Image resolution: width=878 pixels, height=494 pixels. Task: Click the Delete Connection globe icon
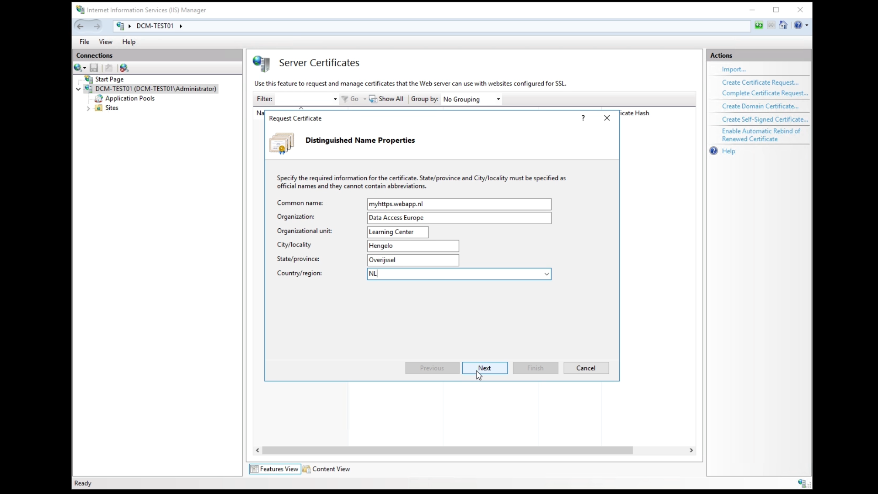click(x=124, y=68)
